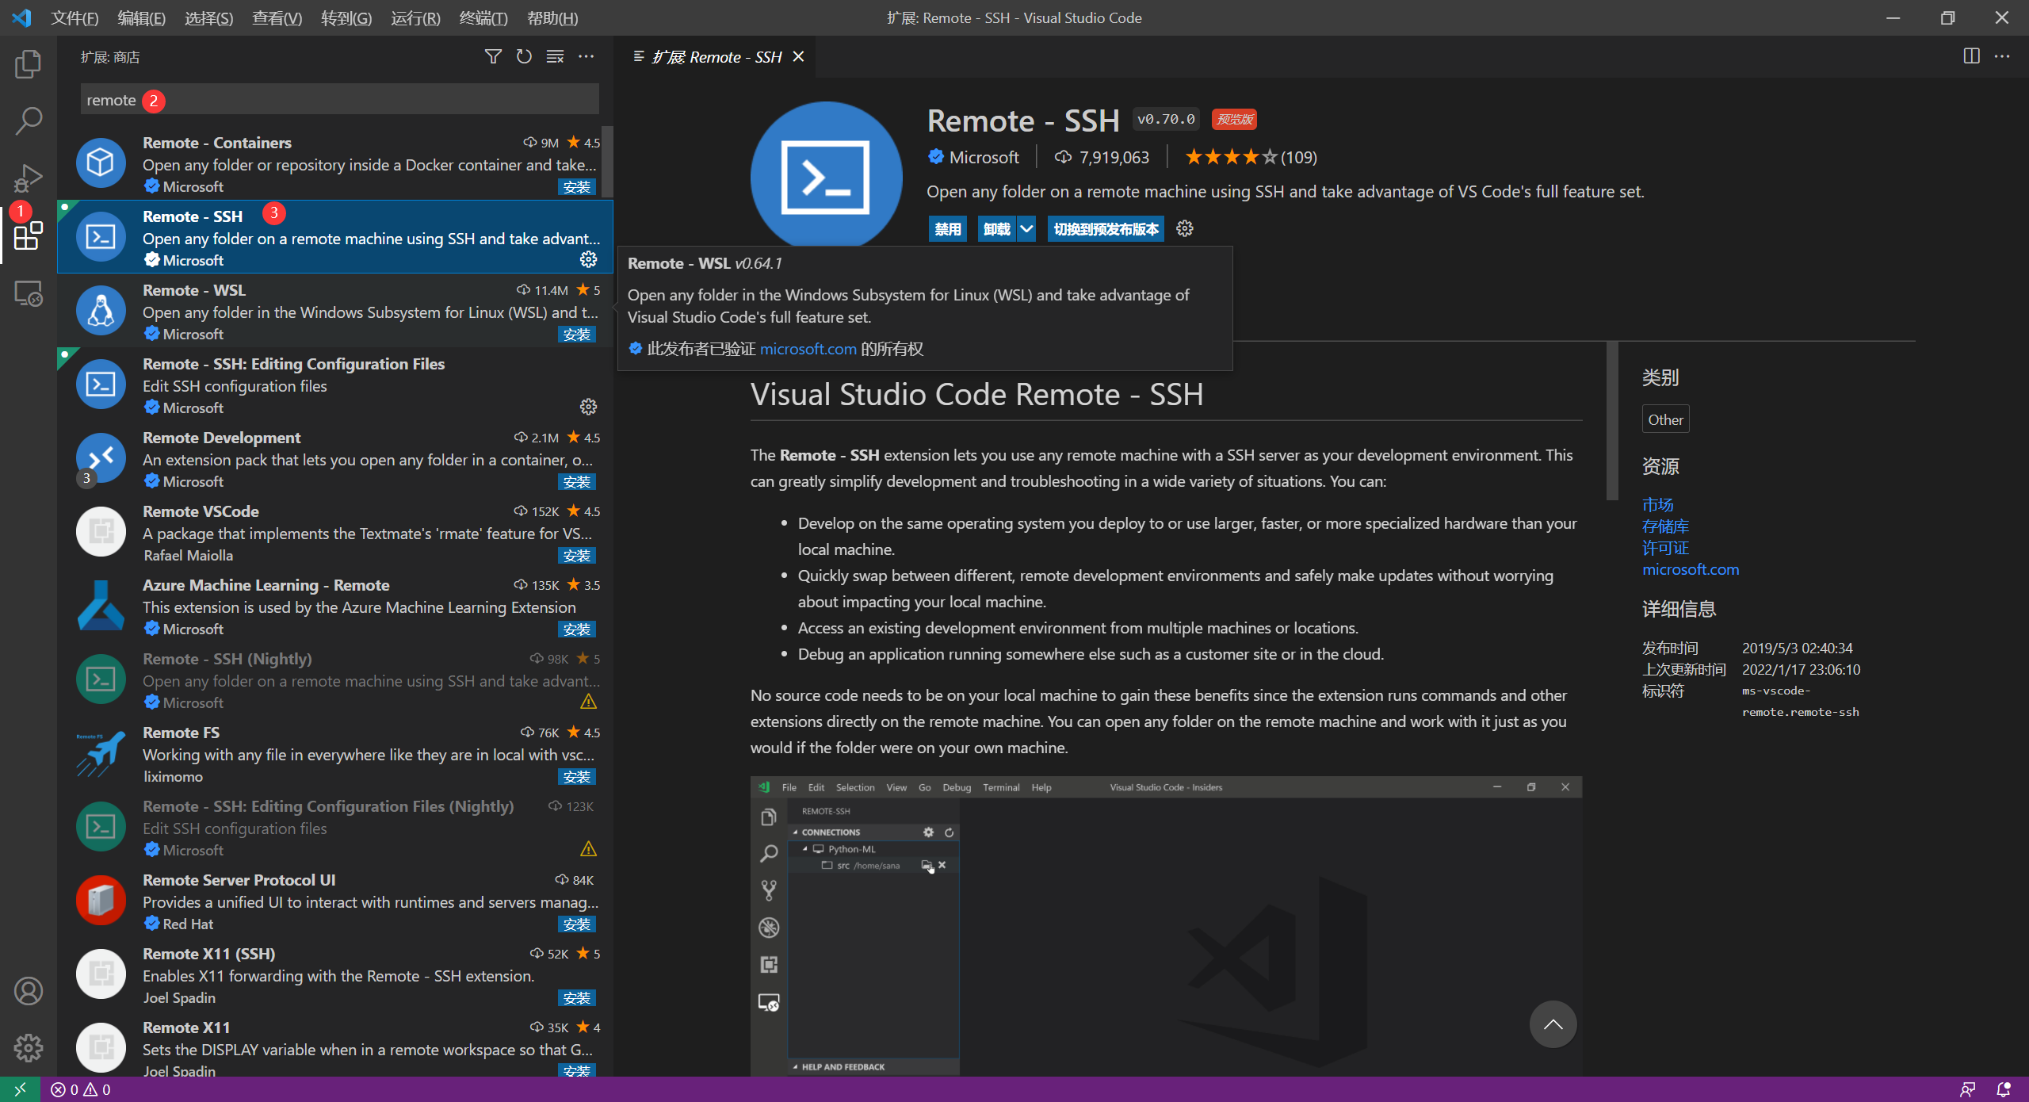The image size is (2029, 1102).
Task: Click the Other category tag
Action: (1665, 419)
